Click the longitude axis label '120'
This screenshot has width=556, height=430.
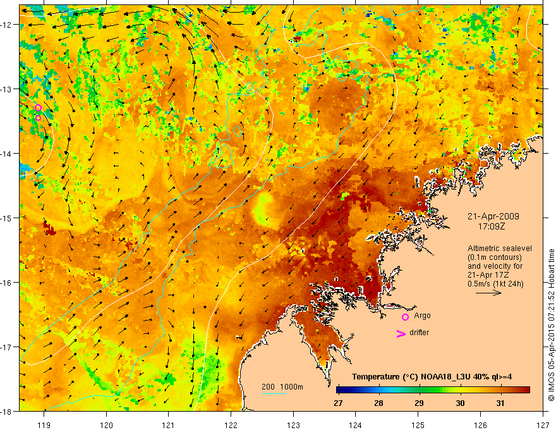click(x=106, y=425)
